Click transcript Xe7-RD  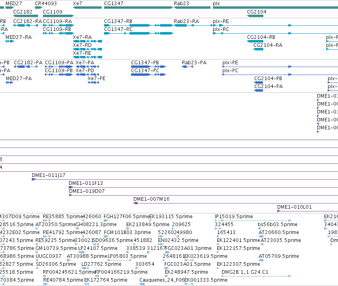[x=87, y=49]
